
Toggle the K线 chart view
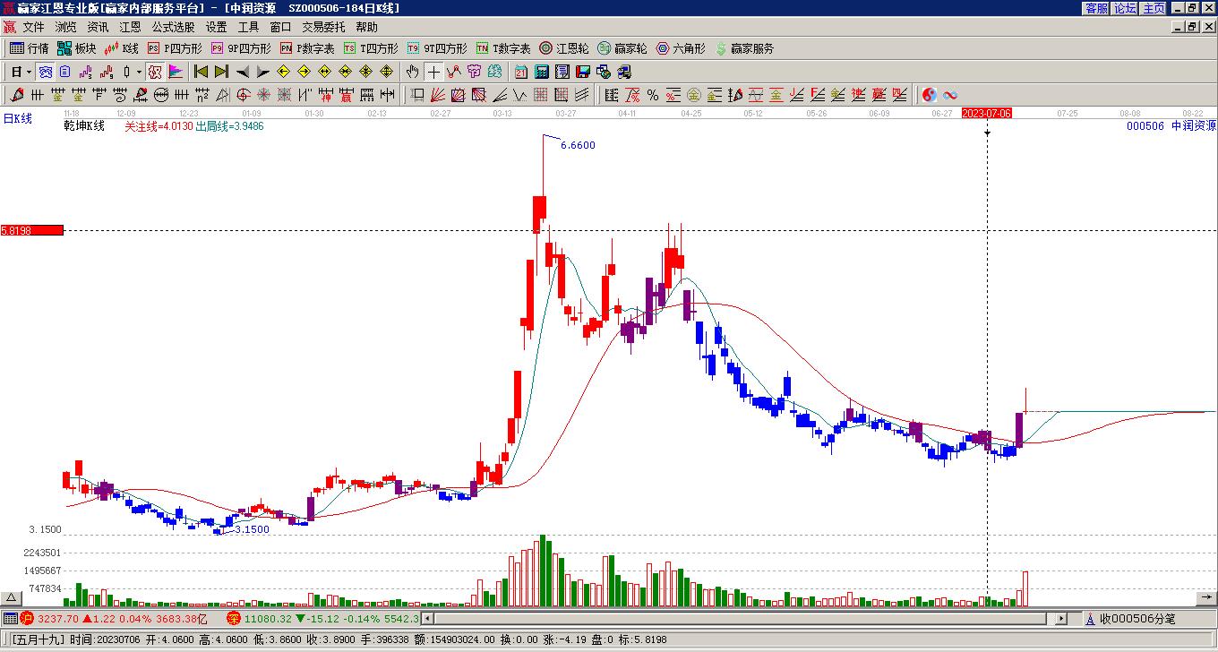click(121, 48)
